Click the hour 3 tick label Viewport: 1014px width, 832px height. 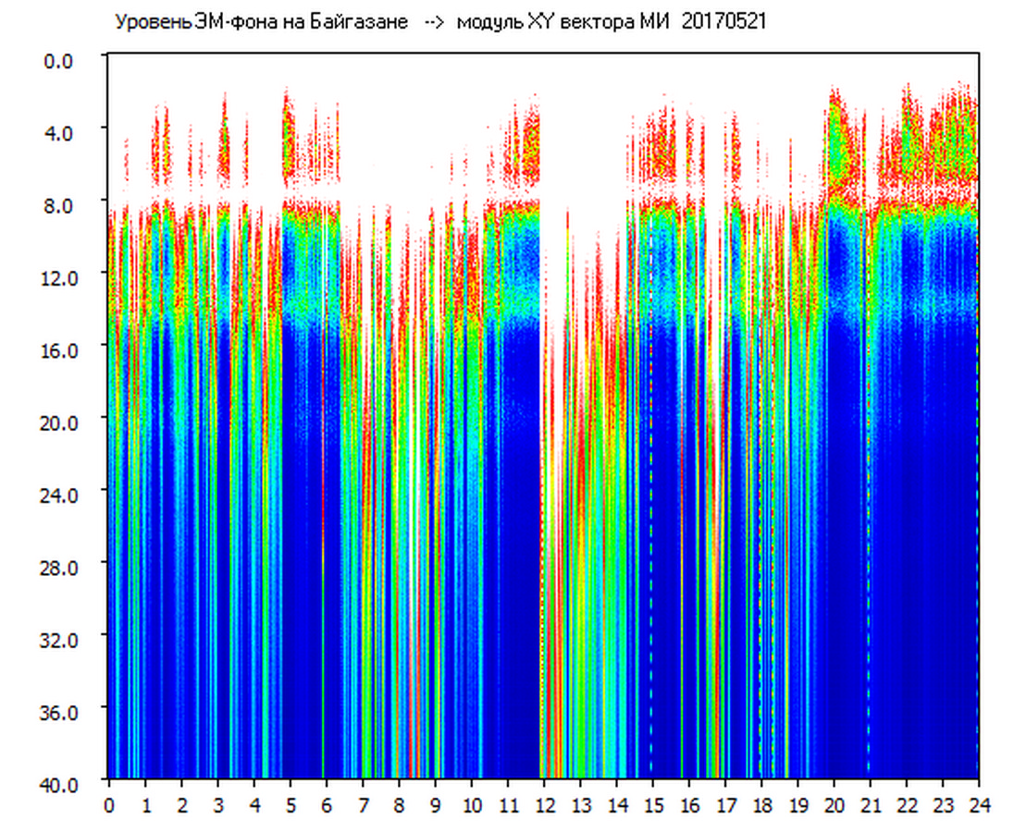point(217,805)
